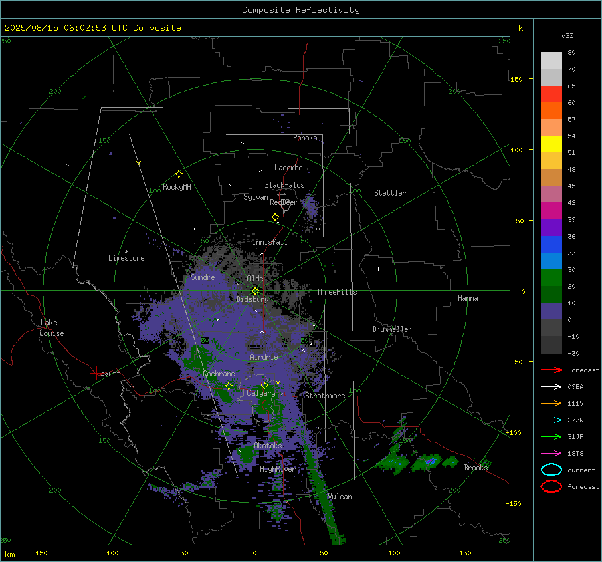
Task: Click the green 31JP arrow in legend
Action: point(551,436)
